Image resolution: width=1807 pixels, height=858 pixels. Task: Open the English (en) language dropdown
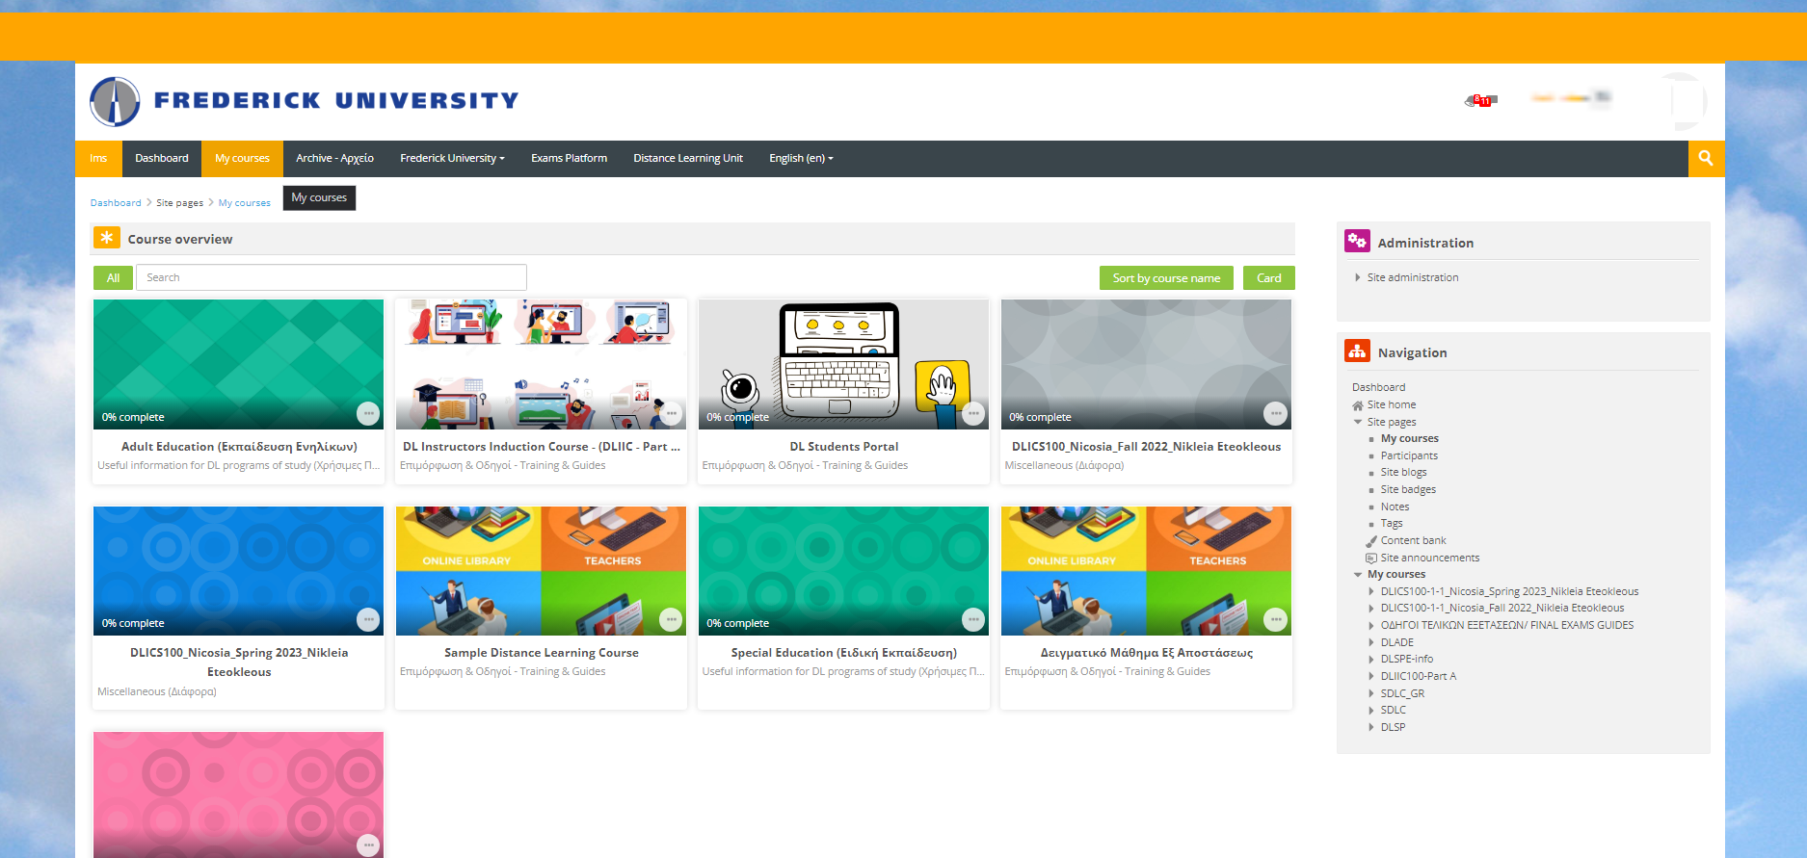(801, 158)
